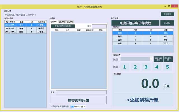Screen dimensions: 179x112
Task: Click 点此开始从电子秤读数 button
Action: click(135, 23)
